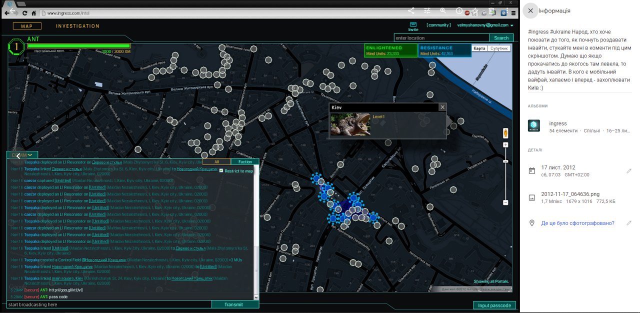Zoom out the map with minus button
The height and width of the screenshot is (313, 640).
tap(506, 202)
